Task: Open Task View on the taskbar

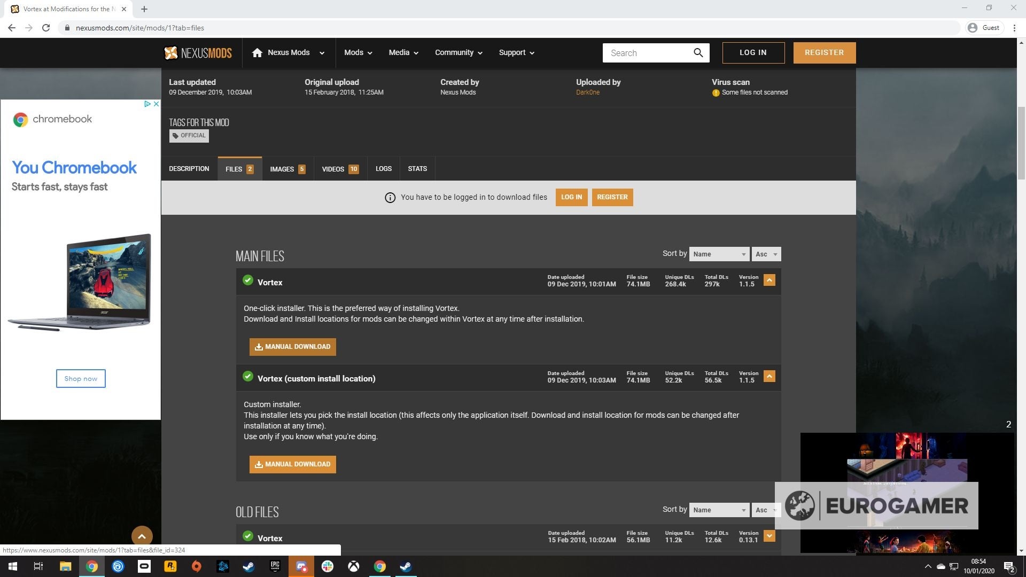Action: [38, 566]
